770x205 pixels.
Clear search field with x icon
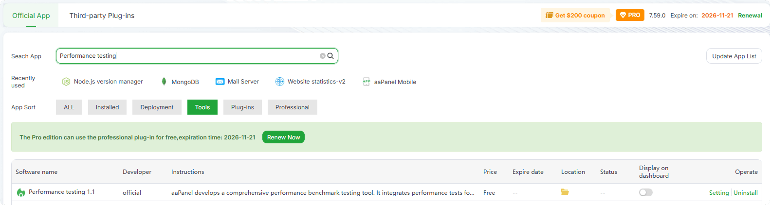pos(322,56)
